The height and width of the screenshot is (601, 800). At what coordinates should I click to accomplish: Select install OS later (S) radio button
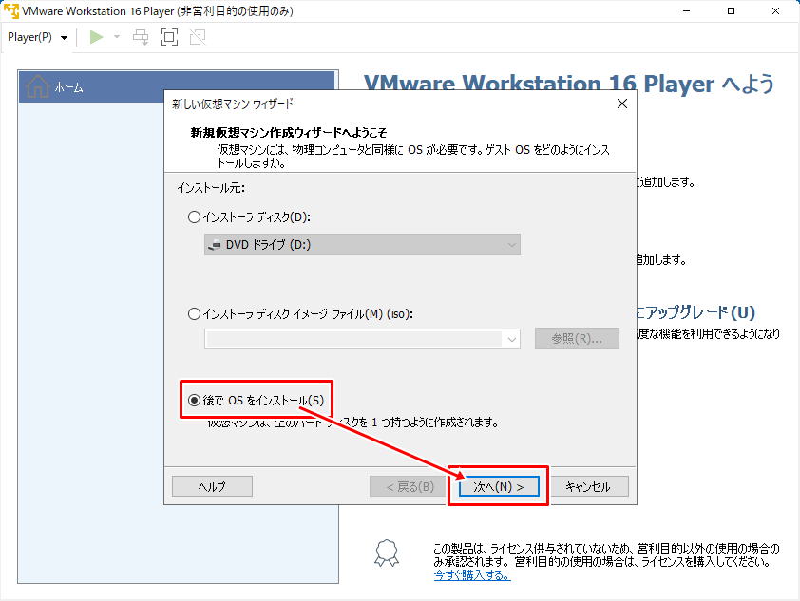point(194,401)
